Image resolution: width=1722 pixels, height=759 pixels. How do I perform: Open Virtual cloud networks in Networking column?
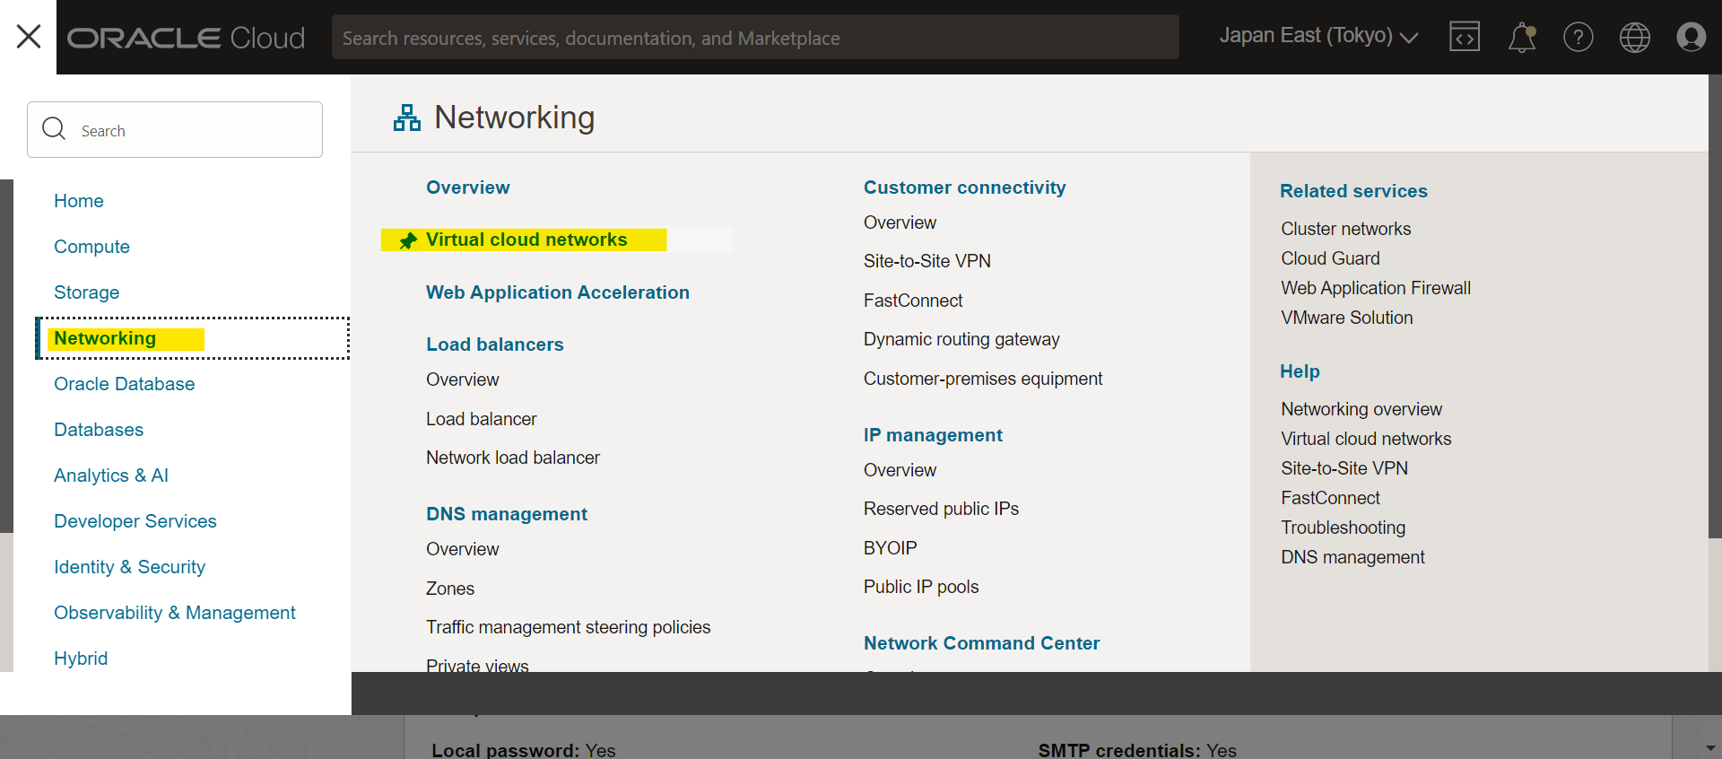point(526,240)
